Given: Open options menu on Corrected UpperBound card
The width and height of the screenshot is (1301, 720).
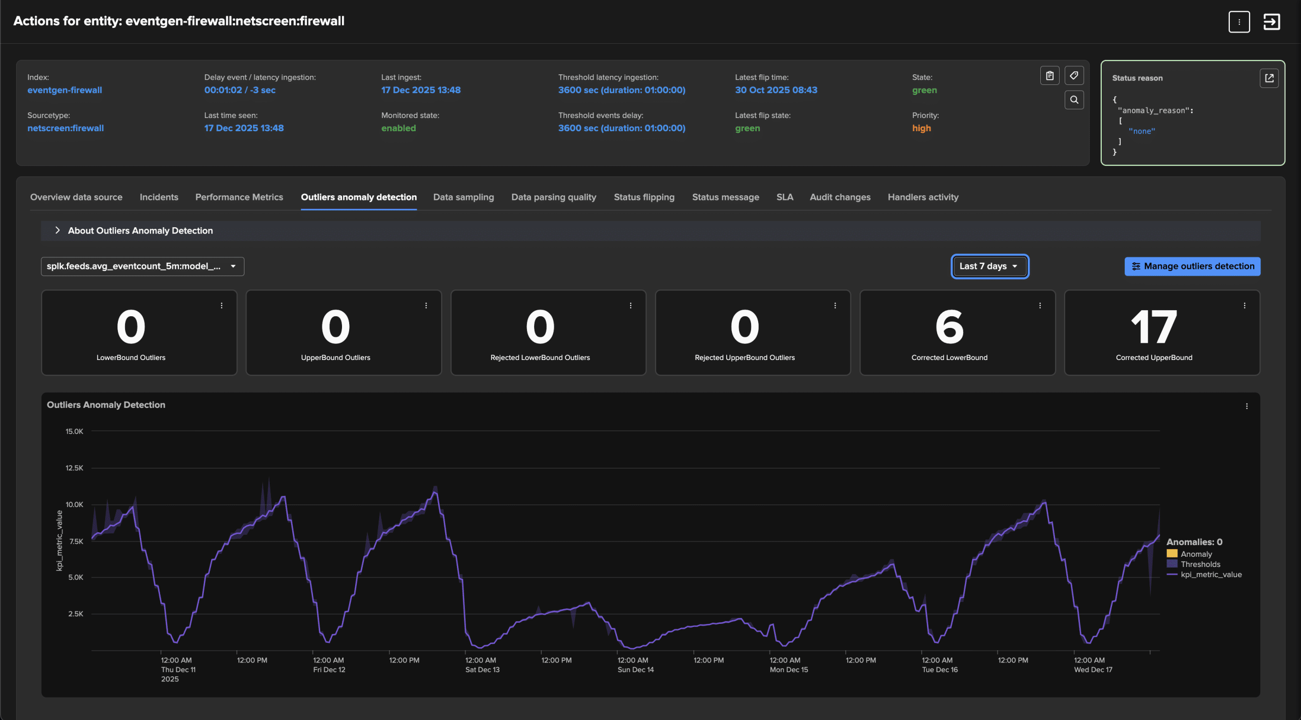Looking at the screenshot, I should (1245, 306).
